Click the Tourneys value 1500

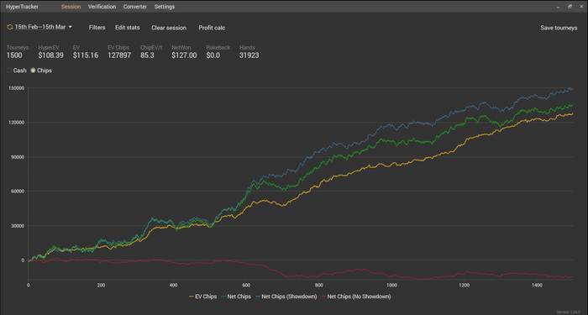(14, 55)
